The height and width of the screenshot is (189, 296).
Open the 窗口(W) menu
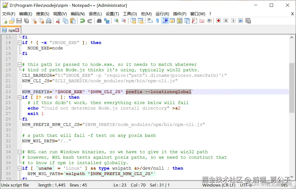tap(198, 14)
